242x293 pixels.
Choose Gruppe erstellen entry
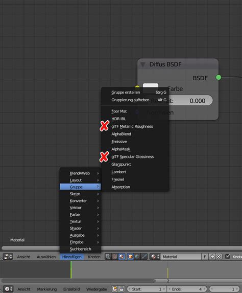tap(135, 93)
